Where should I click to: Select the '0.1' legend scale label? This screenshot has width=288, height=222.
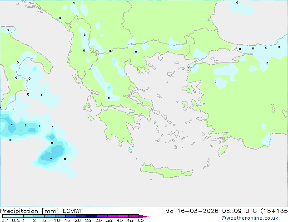point(5,220)
